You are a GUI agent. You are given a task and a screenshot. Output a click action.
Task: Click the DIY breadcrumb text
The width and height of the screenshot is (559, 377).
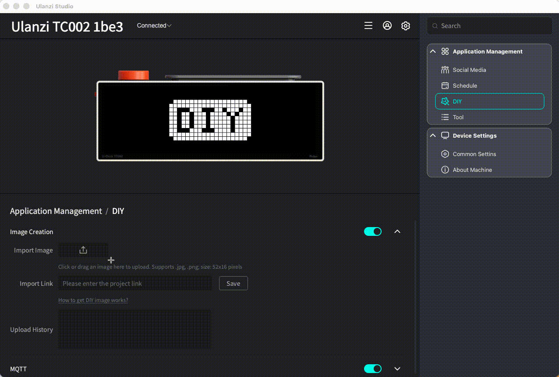pos(118,211)
